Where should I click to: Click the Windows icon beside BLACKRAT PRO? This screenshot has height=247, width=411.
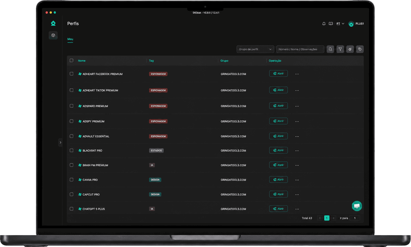(80, 151)
